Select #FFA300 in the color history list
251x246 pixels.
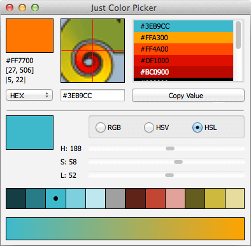(183, 38)
